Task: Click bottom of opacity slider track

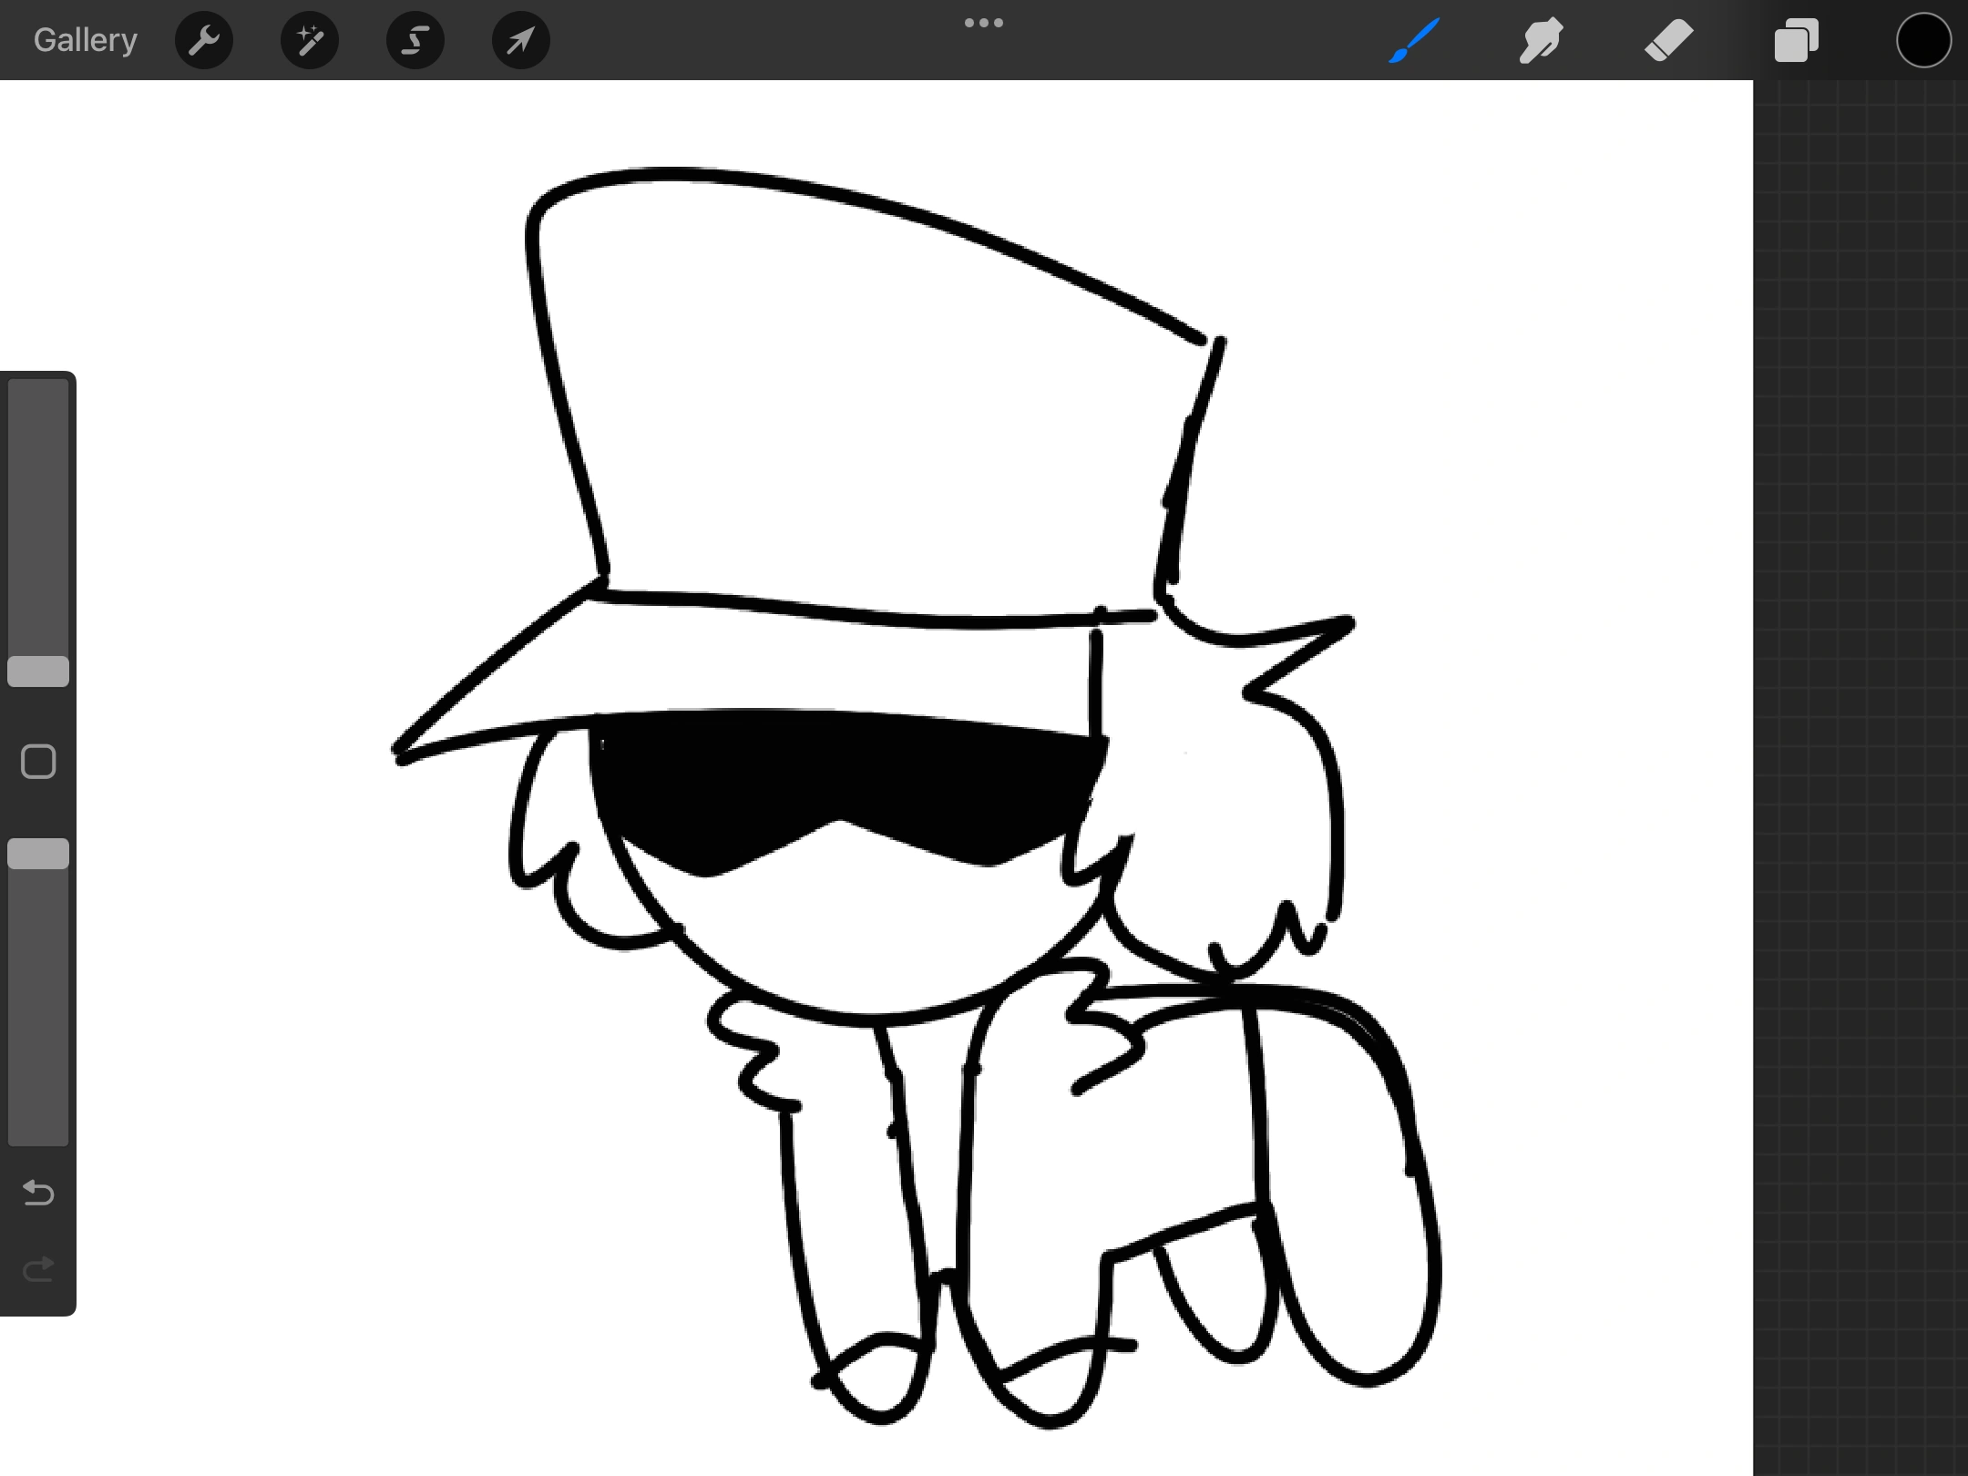Action: [x=38, y=1130]
